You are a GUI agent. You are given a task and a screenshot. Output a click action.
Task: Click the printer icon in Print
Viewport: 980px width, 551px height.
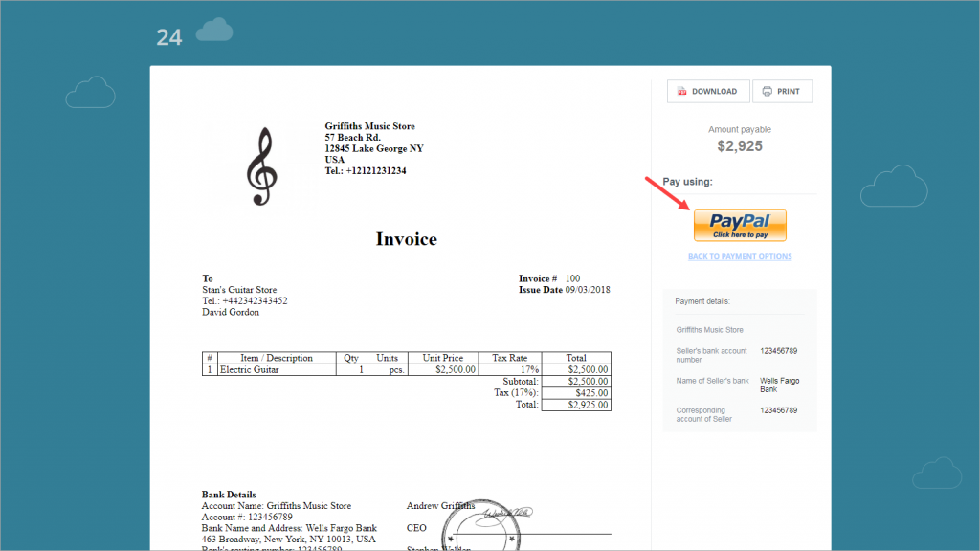[767, 91]
